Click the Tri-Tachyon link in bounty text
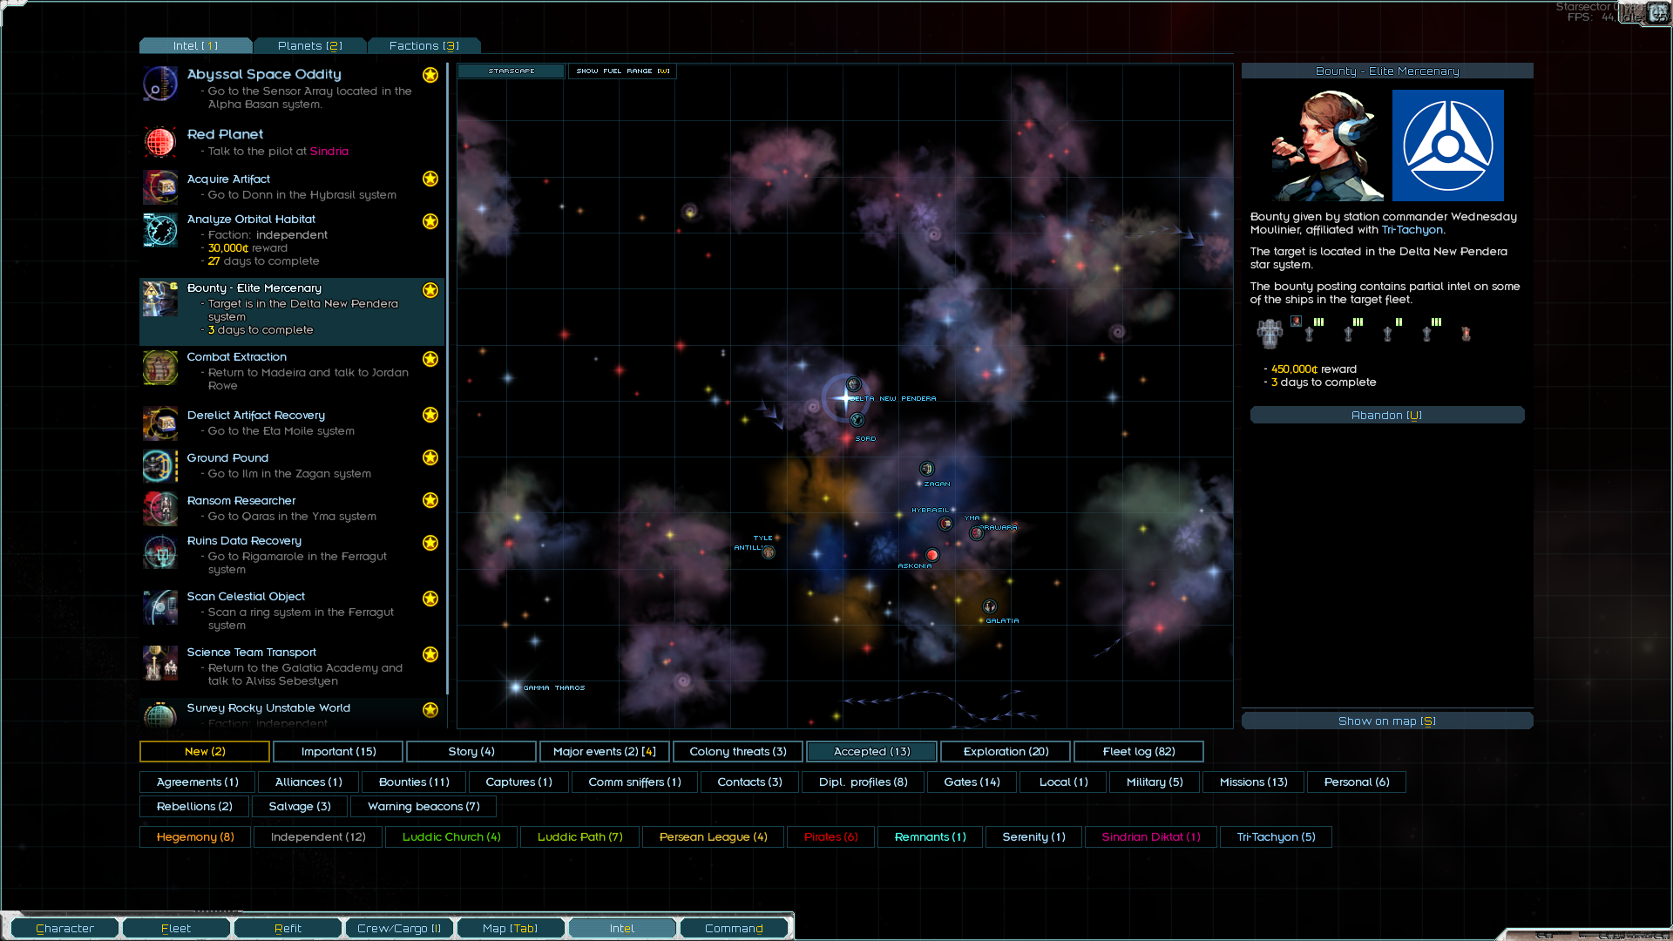Image resolution: width=1673 pixels, height=941 pixels. (x=1412, y=230)
